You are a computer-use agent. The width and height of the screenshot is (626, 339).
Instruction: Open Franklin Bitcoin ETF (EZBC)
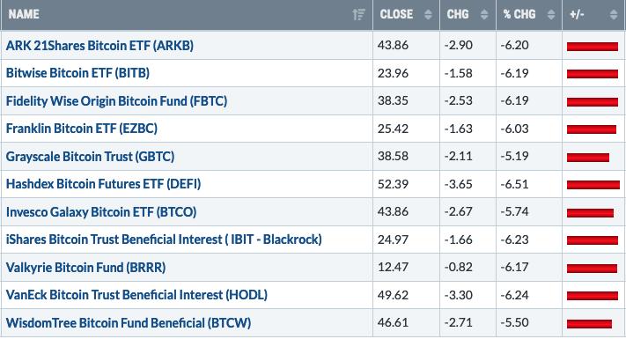click(x=82, y=129)
